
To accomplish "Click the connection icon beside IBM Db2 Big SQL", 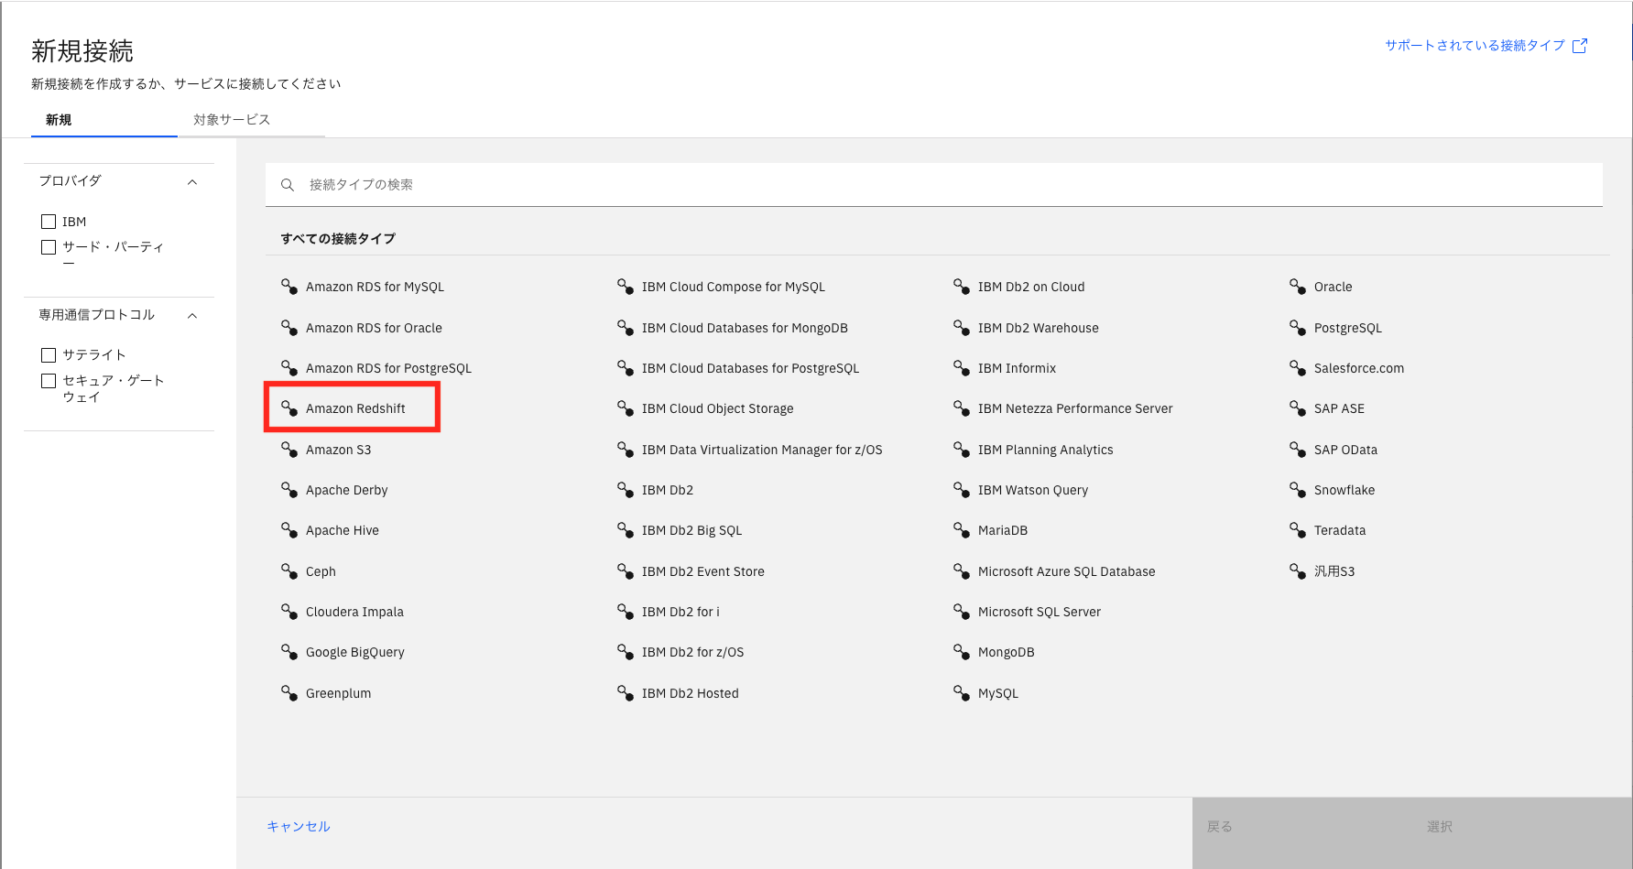I will (x=626, y=530).
